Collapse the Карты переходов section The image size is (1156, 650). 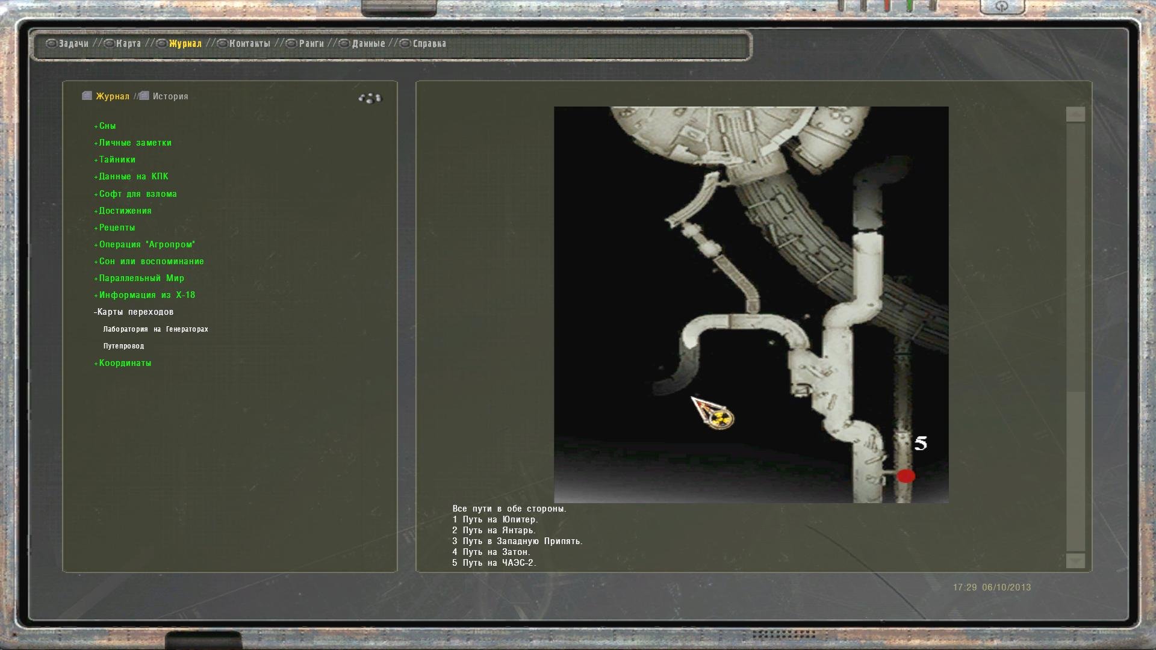pyautogui.click(x=135, y=312)
